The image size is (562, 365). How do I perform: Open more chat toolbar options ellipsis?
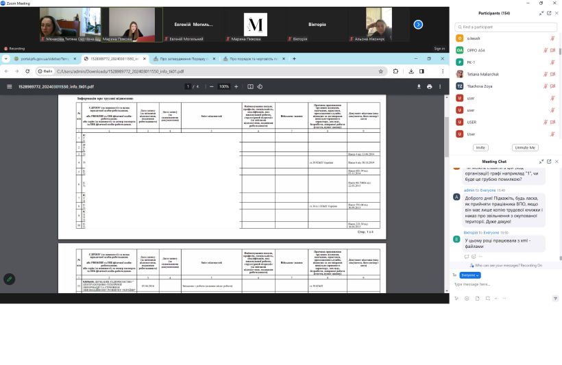504,299
